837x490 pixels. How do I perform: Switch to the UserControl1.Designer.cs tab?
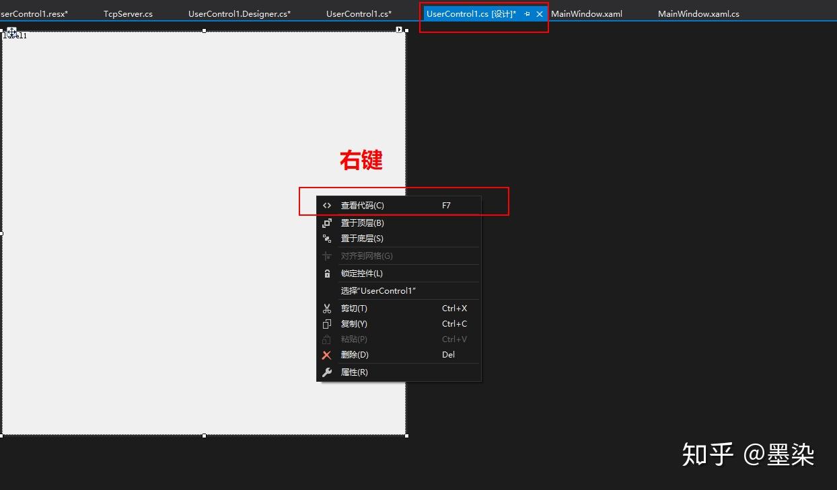(x=240, y=12)
